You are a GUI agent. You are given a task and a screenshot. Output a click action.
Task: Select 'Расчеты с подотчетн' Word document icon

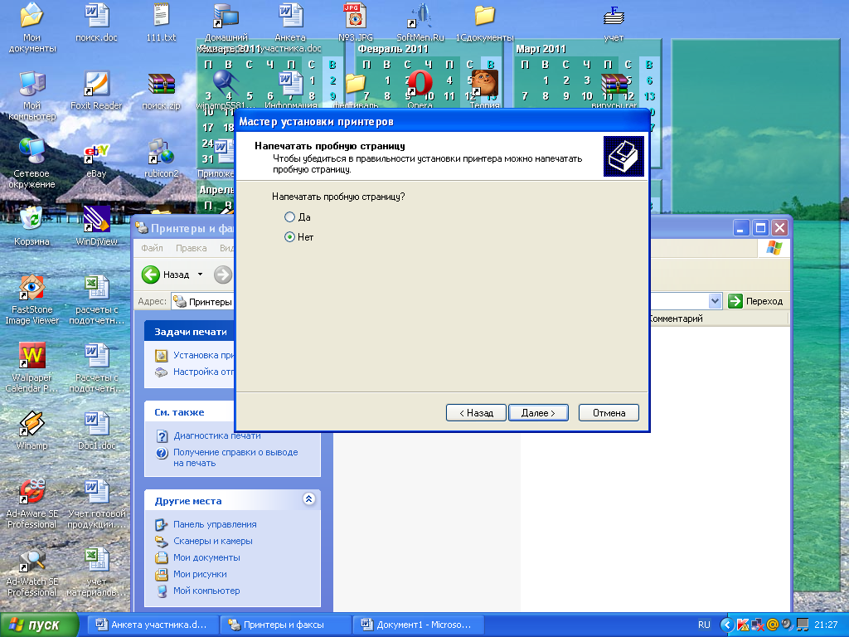(96, 367)
